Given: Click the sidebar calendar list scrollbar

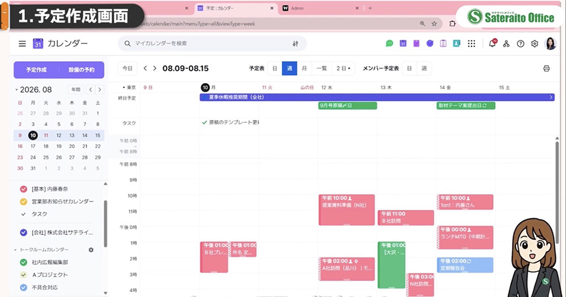Looking at the screenshot, I should [x=105, y=224].
